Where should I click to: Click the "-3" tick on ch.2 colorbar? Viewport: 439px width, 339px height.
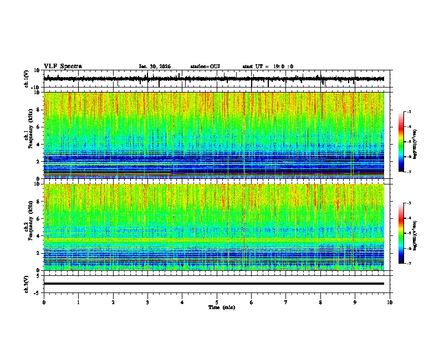point(409,203)
